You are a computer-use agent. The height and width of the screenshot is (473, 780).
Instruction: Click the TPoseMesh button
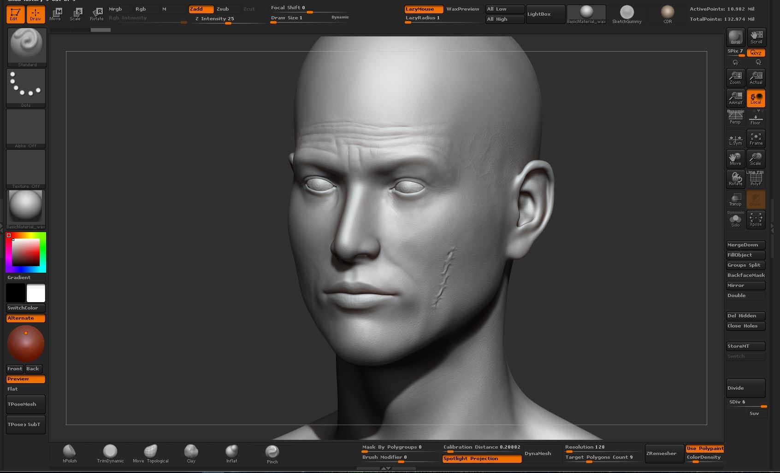tap(26, 404)
